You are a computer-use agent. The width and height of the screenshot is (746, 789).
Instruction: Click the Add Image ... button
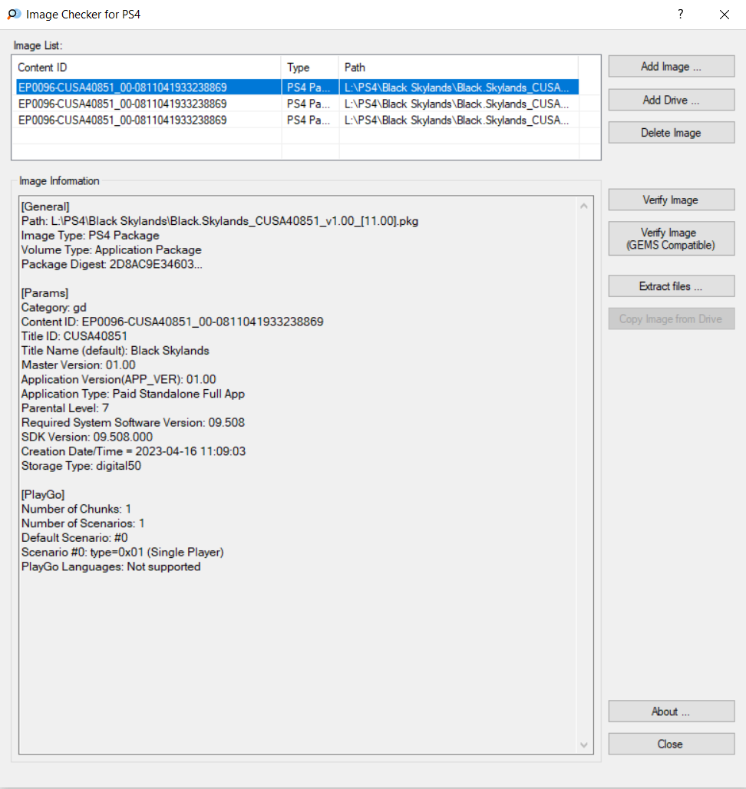pos(671,67)
